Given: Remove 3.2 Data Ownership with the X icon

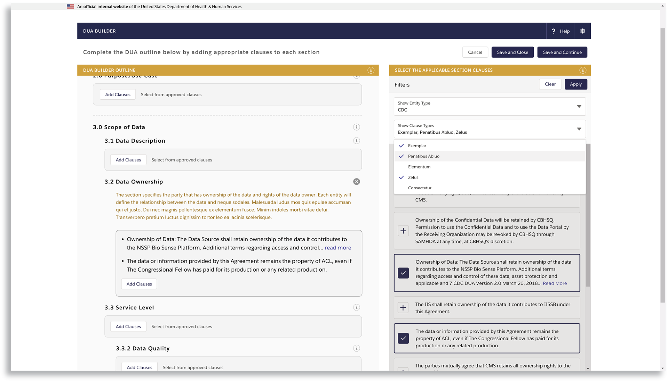Looking at the screenshot, I should pos(356,182).
